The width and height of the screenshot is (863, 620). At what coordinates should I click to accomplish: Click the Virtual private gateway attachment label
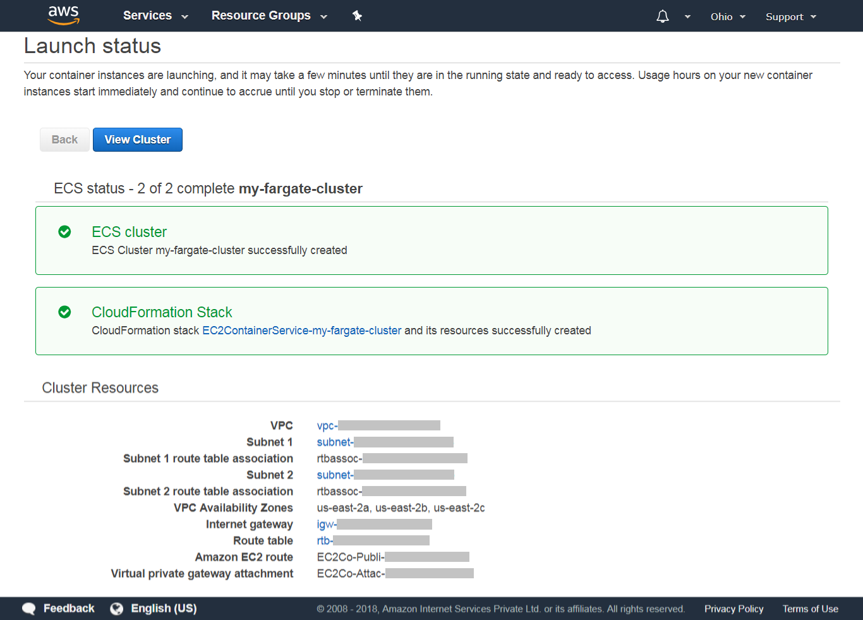coord(202,574)
